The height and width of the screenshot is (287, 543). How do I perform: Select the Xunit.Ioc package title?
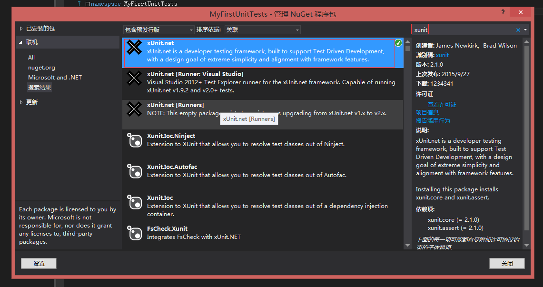160,198
